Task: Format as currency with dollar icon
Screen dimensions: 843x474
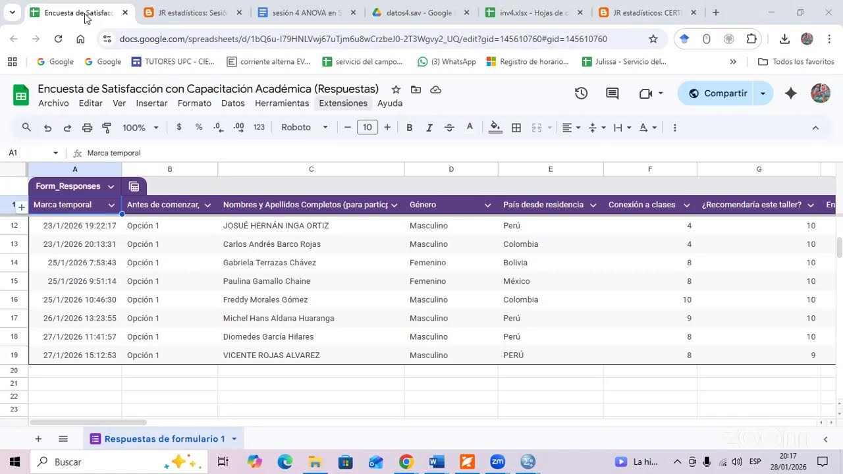Action: point(179,127)
